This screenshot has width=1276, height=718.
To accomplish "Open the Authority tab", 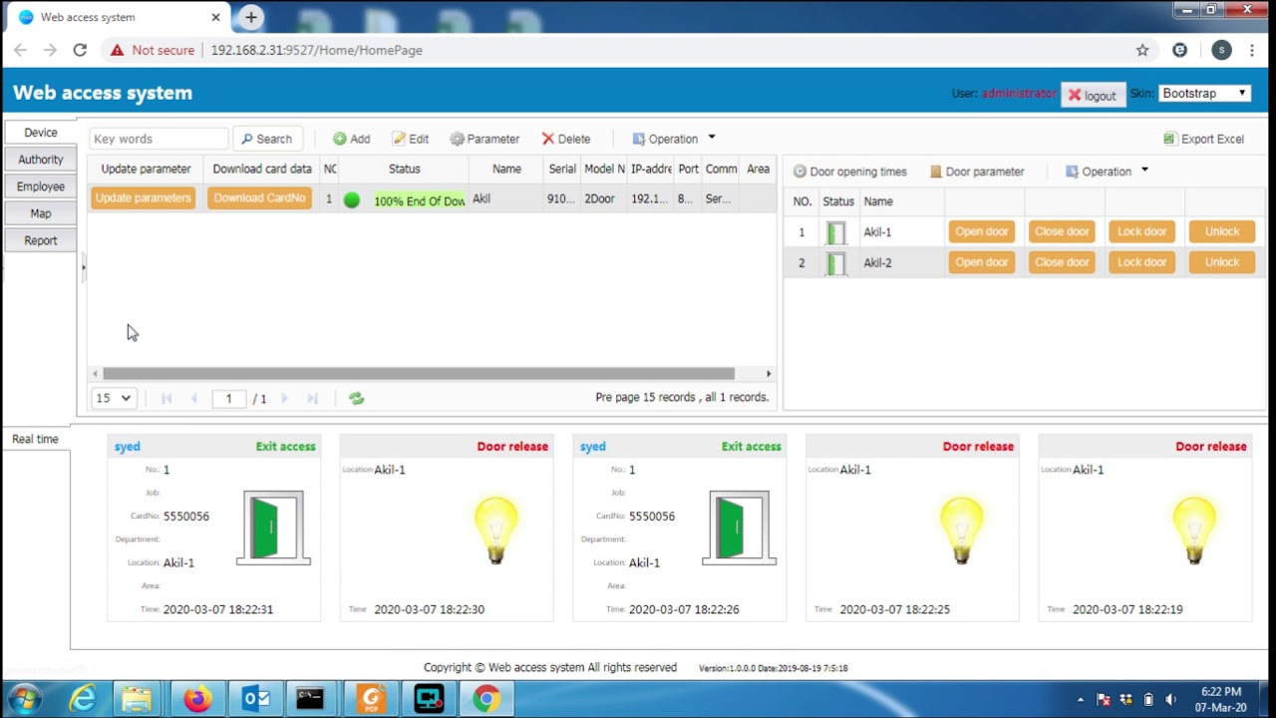I will (41, 159).
